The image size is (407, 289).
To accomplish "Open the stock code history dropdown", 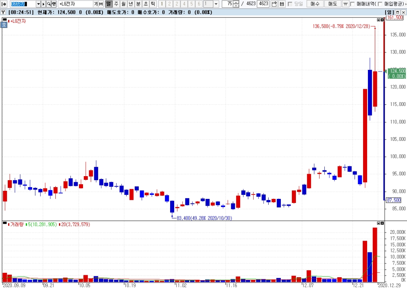I will [38, 4].
